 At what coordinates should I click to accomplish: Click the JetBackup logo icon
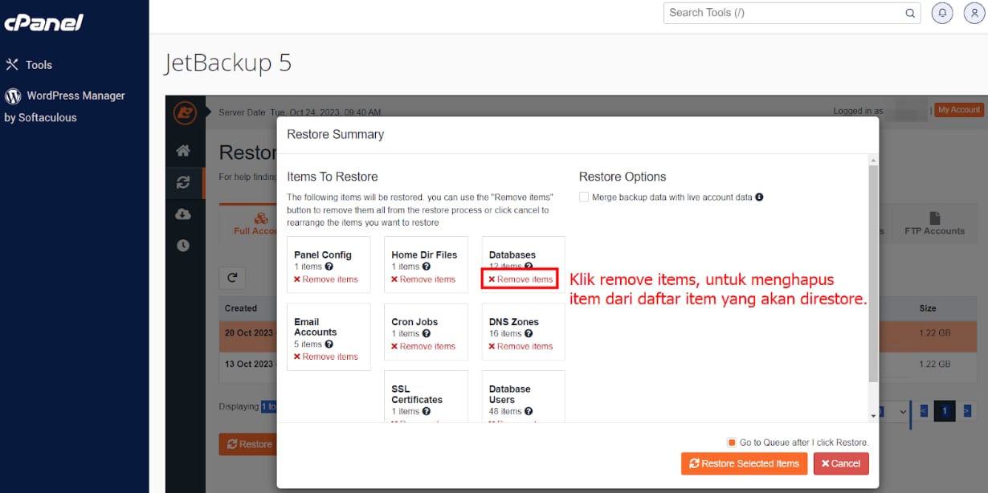click(185, 113)
